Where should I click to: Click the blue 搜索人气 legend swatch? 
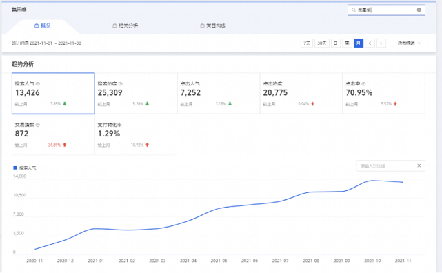tap(15, 168)
